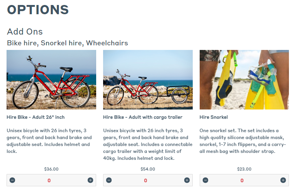The image size is (297, 194).
Task: Click the Add Ons section heading
Action: click(x=25, y=32)
